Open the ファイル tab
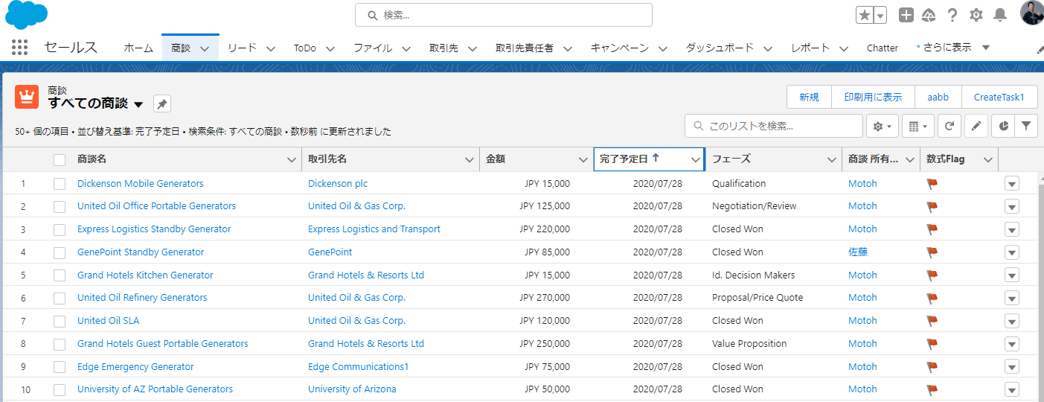1044x402 pixels. pos(373,48)
